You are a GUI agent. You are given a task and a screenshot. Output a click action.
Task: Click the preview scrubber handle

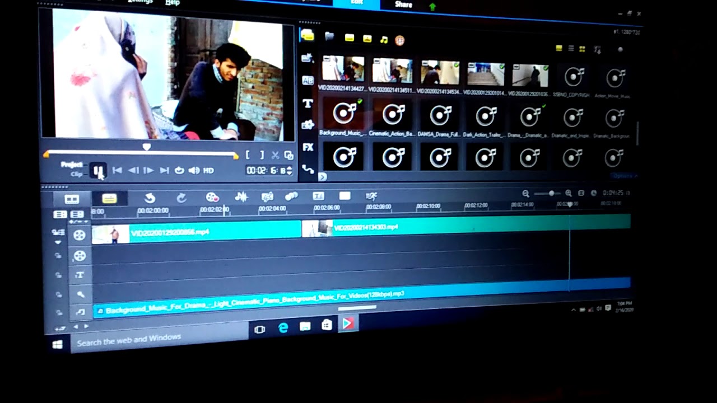pos(147,147)
